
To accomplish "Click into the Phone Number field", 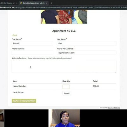I will coord(32,53).
